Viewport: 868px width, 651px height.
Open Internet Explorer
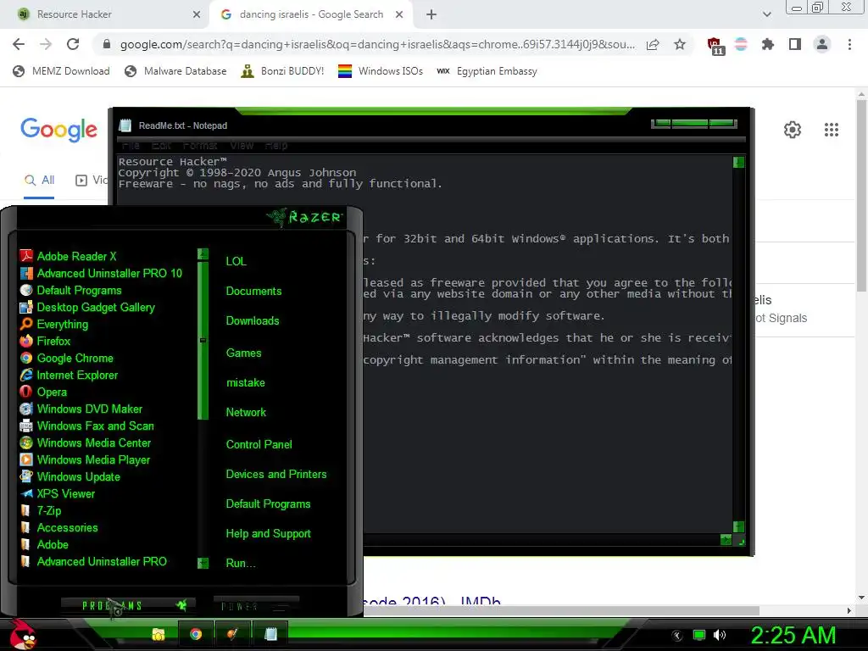pyautogui.click(x=70, y=376)
